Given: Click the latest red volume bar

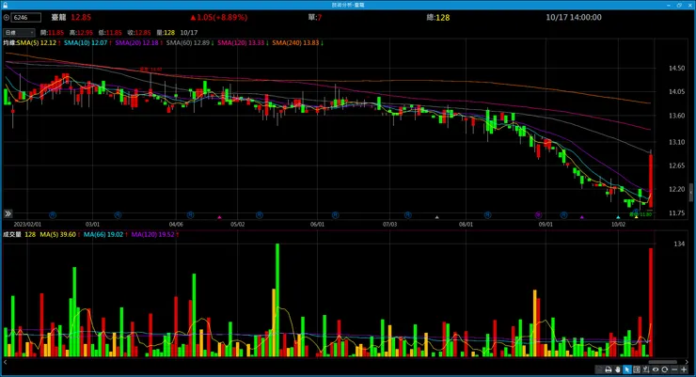Looking at the screenshot, I should click(x=651, y=303).
